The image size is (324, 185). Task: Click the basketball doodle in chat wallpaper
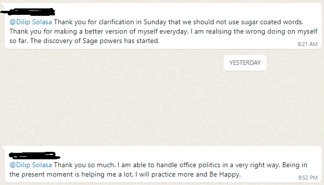click(x=177, y=103)
